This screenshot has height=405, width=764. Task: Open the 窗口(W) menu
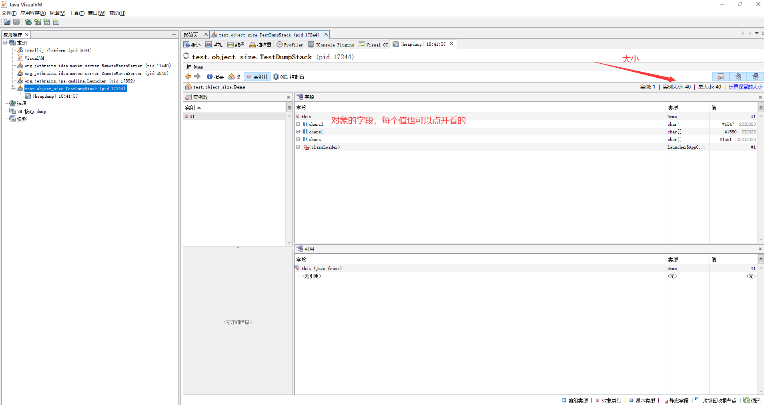(96, 13)
